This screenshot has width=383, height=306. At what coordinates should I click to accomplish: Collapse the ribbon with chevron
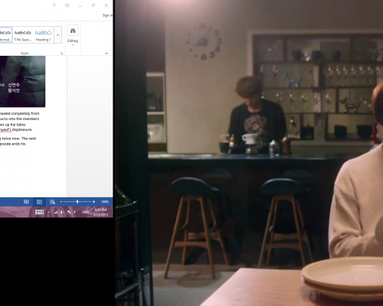(x=106, y=53)
